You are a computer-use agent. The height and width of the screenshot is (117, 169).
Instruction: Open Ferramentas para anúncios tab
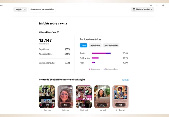[x=42, y=9]
